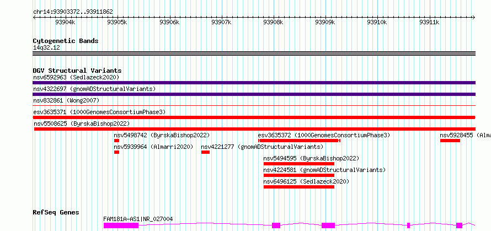
Task: Select the 14q32.12 band label
Action: [x=46, y=48]
